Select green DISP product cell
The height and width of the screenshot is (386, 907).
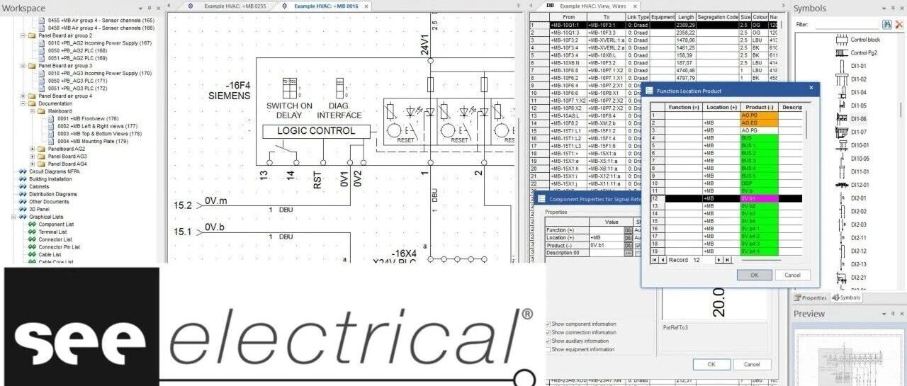pos(759,183)
